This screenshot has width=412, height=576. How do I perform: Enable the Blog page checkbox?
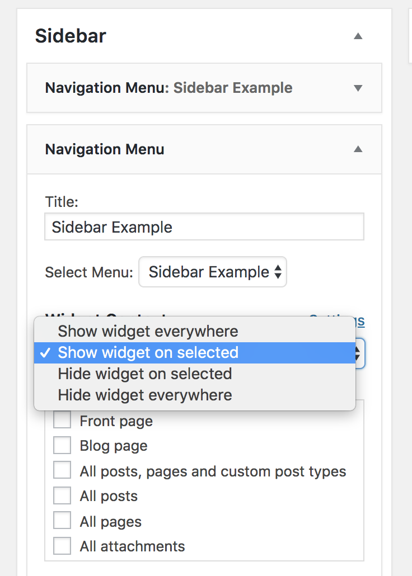(x=62, y=445)
